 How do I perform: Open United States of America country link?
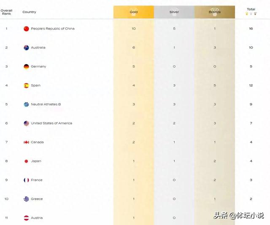pos(51,123)
